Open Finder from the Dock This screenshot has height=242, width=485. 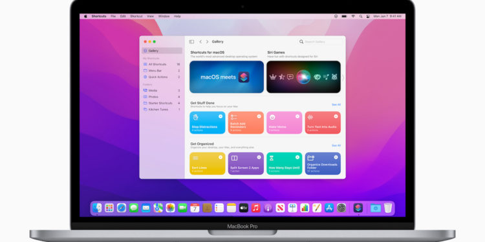[97, 208]
